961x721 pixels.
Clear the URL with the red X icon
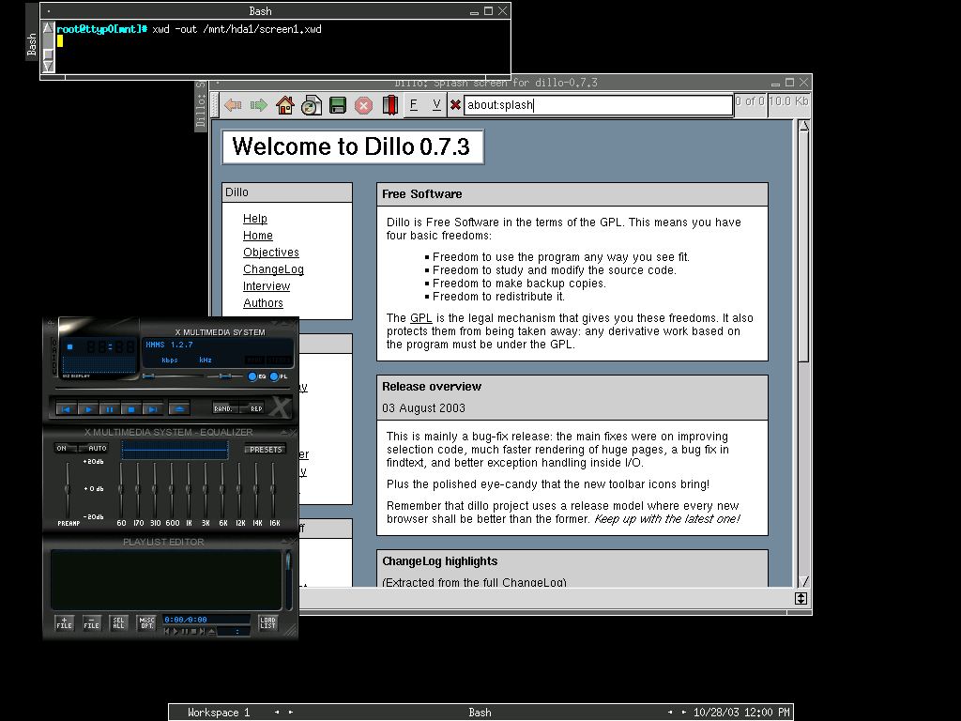pos(455,105)
